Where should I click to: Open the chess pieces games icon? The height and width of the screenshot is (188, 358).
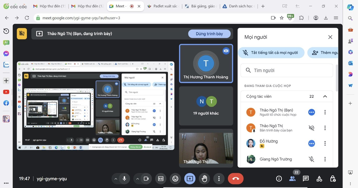pyautogui.click(x=350, y=41)
